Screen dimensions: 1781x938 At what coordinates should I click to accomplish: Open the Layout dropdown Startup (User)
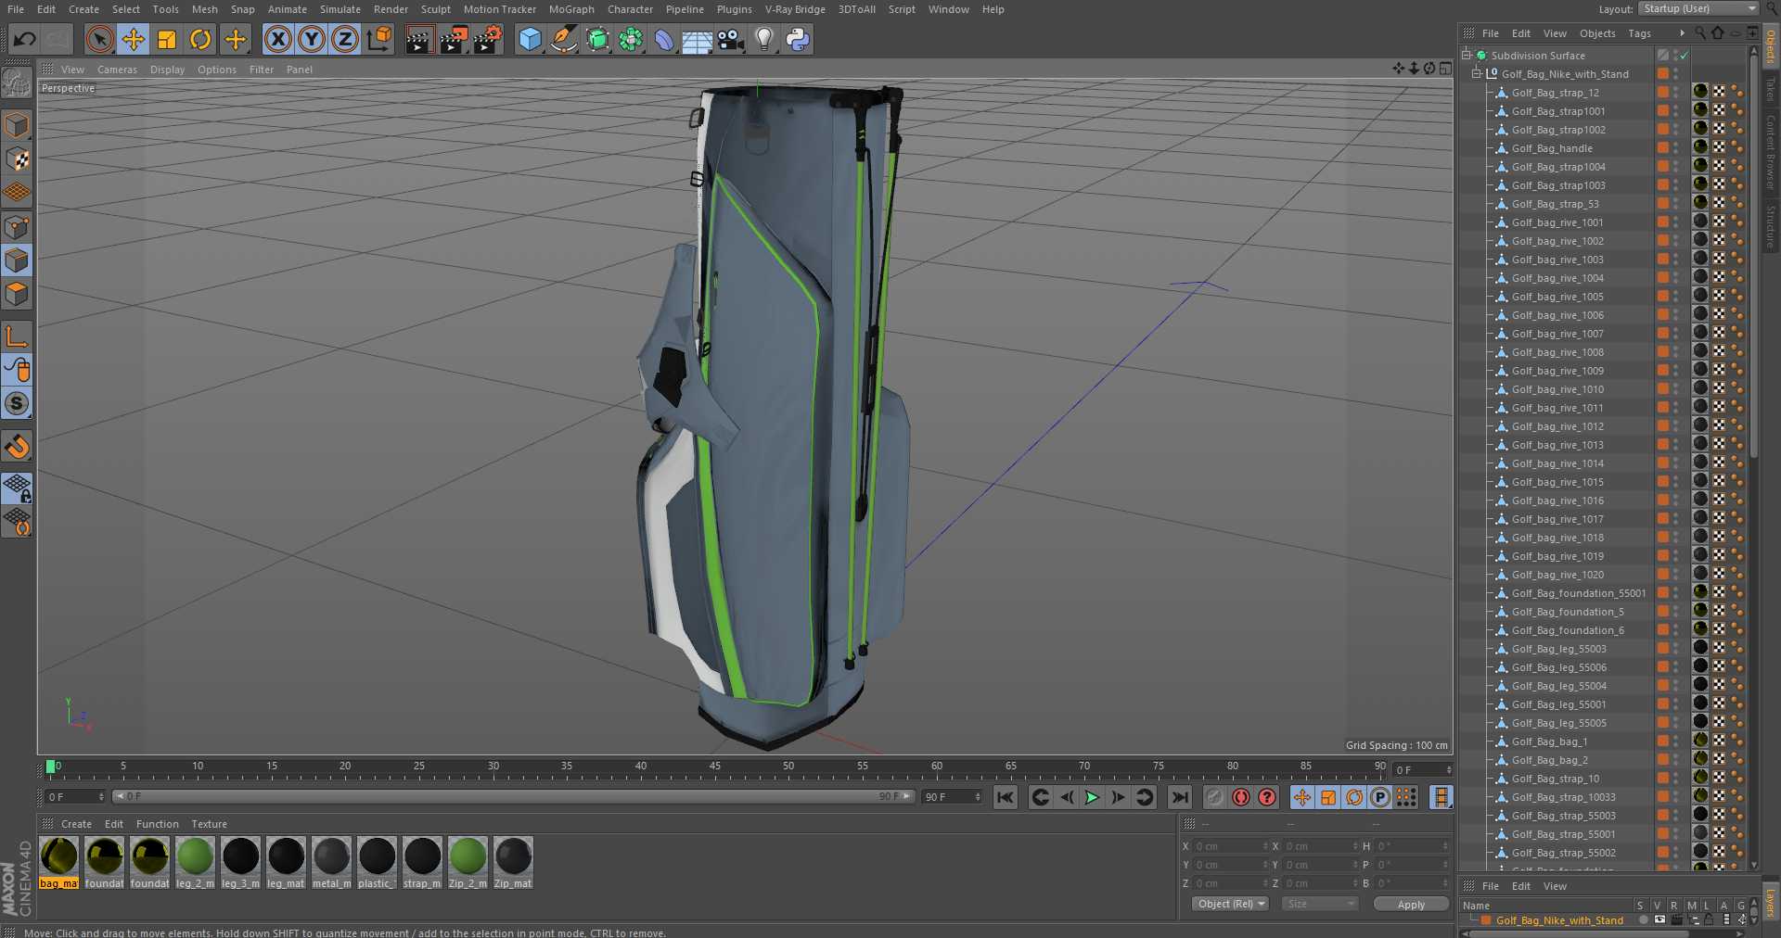(1698, 8)
